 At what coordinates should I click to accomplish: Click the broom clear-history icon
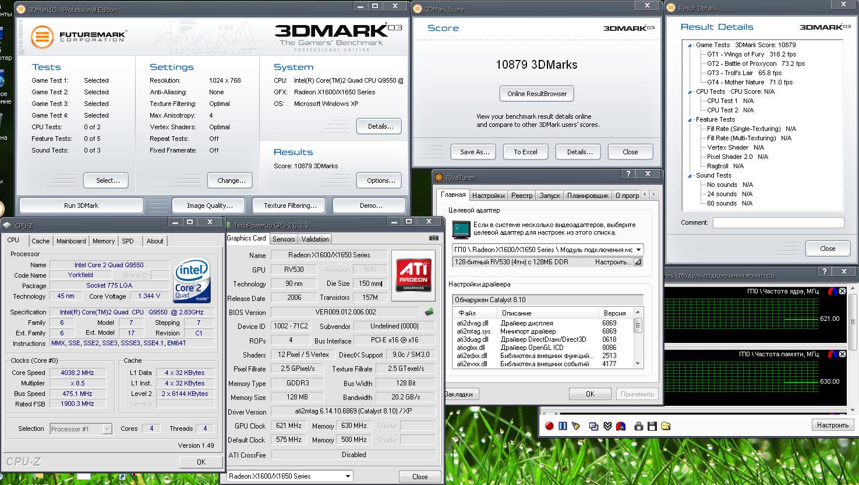(x=576, y=426)
